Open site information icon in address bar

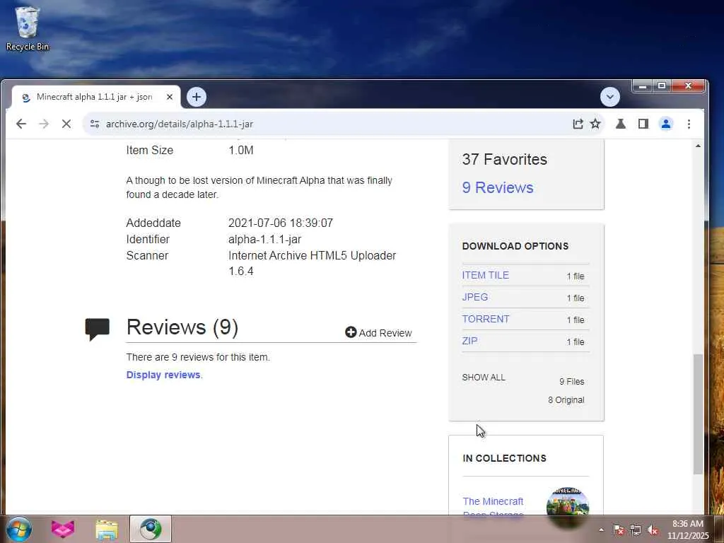coord(95,124)
